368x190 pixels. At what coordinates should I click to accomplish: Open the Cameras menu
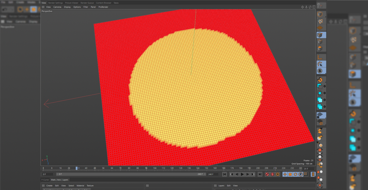point(57,7)
